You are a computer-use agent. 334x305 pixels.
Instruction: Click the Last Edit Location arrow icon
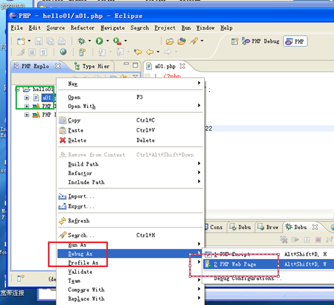coord(138,52)
